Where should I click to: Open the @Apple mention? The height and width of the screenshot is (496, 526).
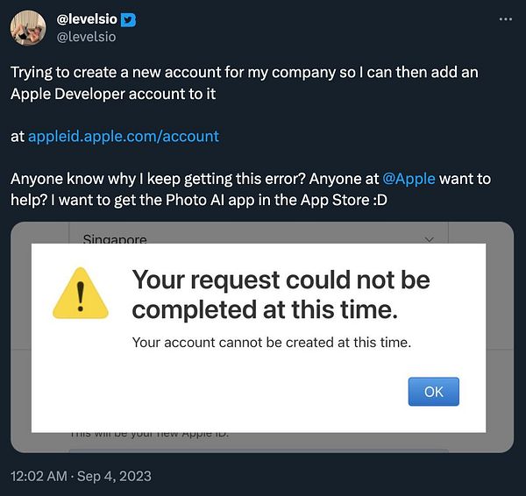409,179
